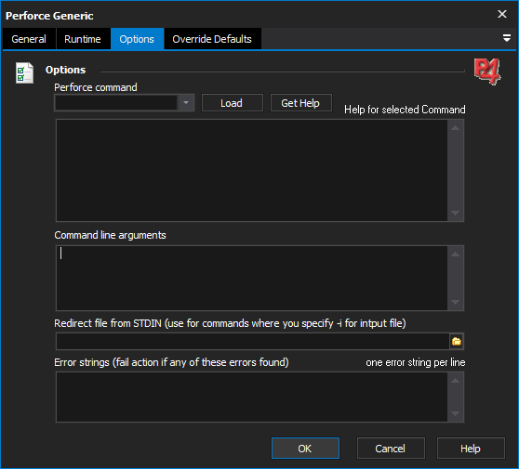Close the Perforce Generic dialog
519x469 pixels.
(502, 14)
